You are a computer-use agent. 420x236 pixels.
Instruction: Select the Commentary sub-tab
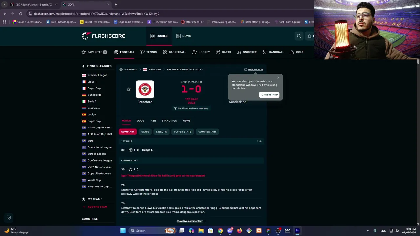click(207, 132)
